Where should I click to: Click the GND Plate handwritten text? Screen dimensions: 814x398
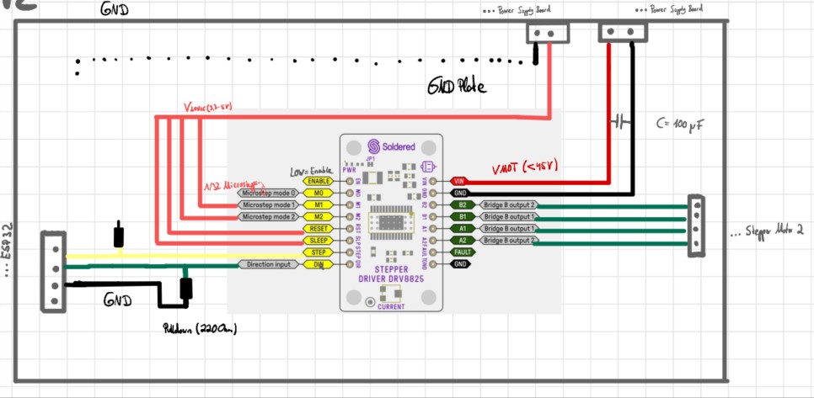click(x=457, y=87)
